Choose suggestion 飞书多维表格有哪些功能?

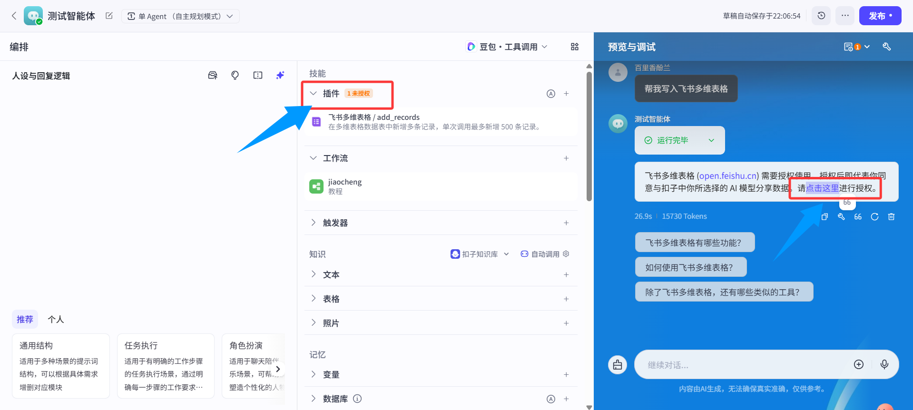pyautogui.click(x=695, y=243)
